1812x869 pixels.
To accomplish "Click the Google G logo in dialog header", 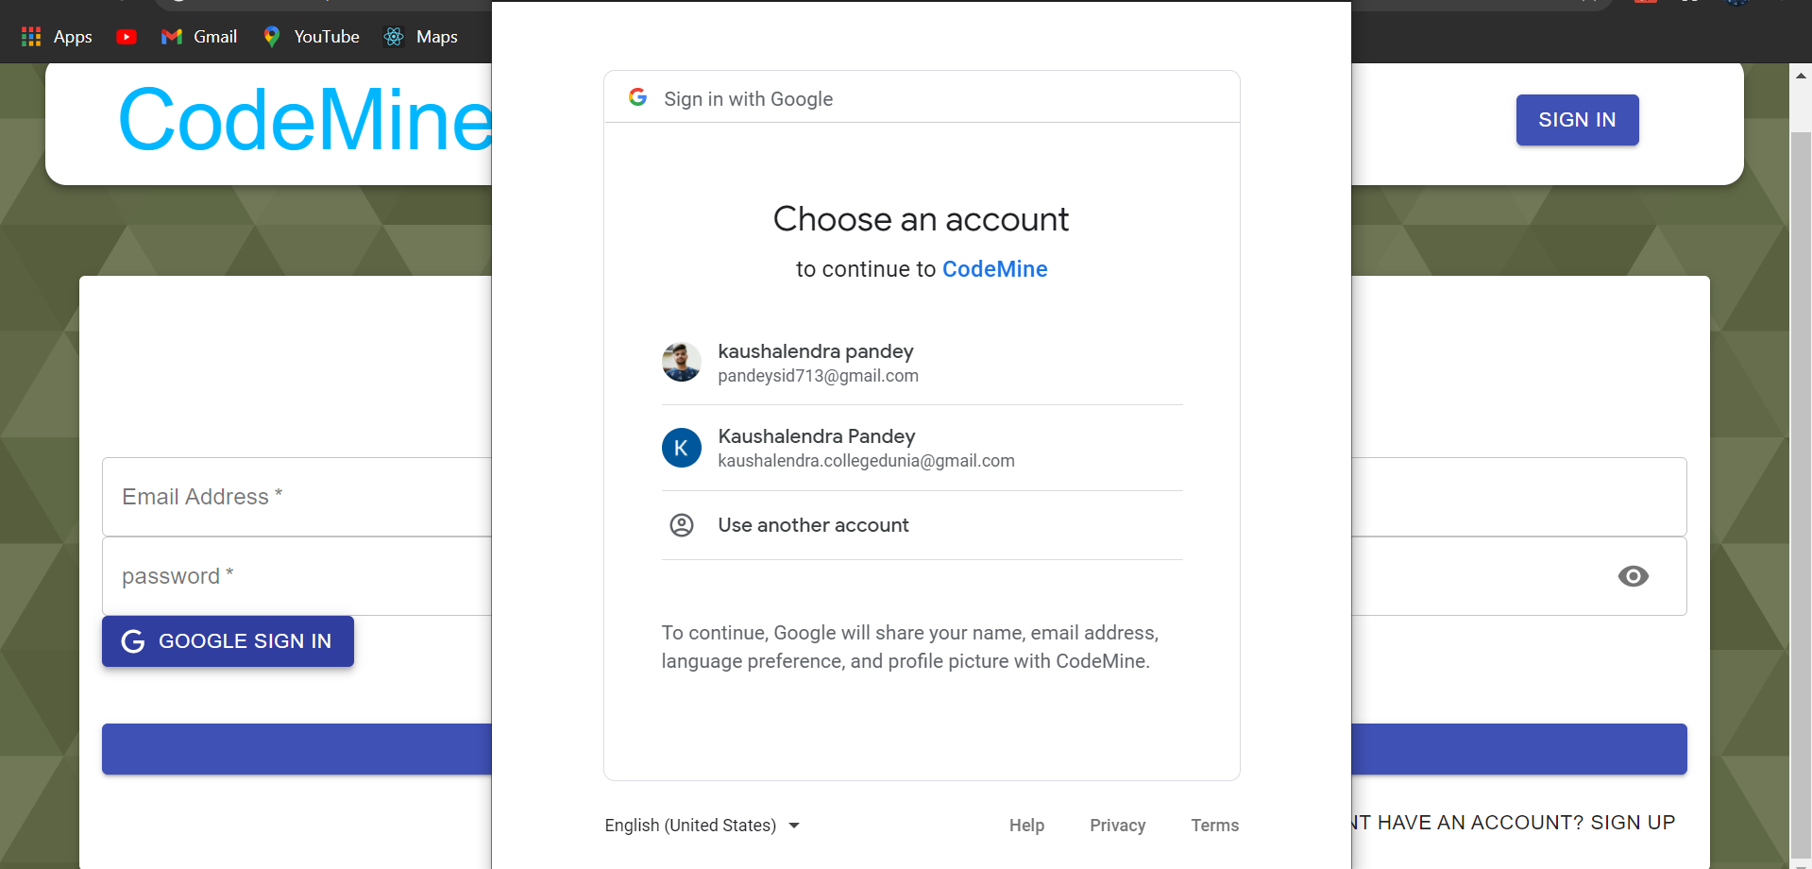I will pyautogui.click(x=638, y=96).
